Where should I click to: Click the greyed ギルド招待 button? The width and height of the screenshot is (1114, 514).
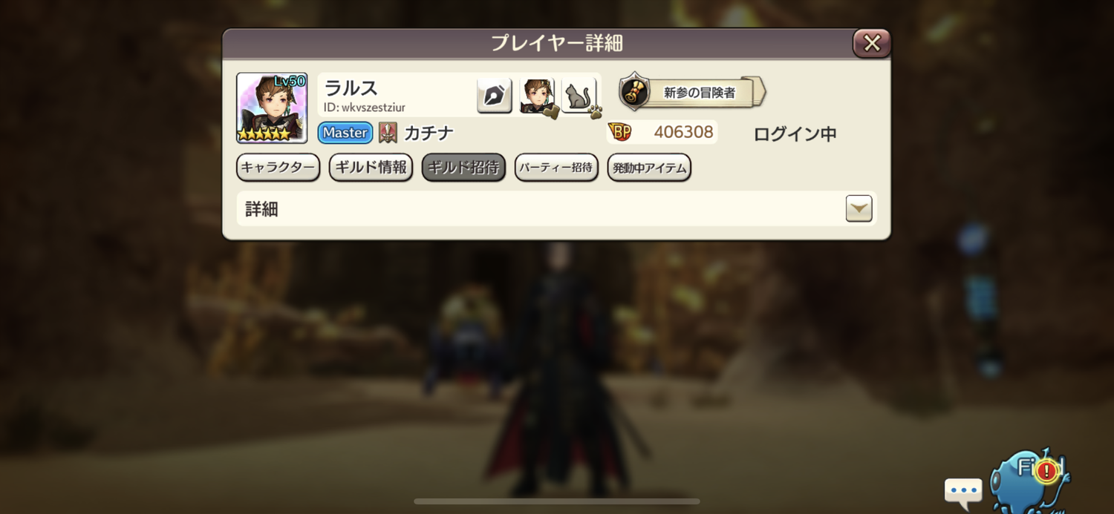(x=463, y=168)
